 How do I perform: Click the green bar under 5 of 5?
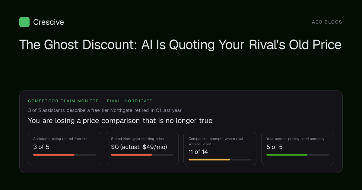tap(287, 155)
